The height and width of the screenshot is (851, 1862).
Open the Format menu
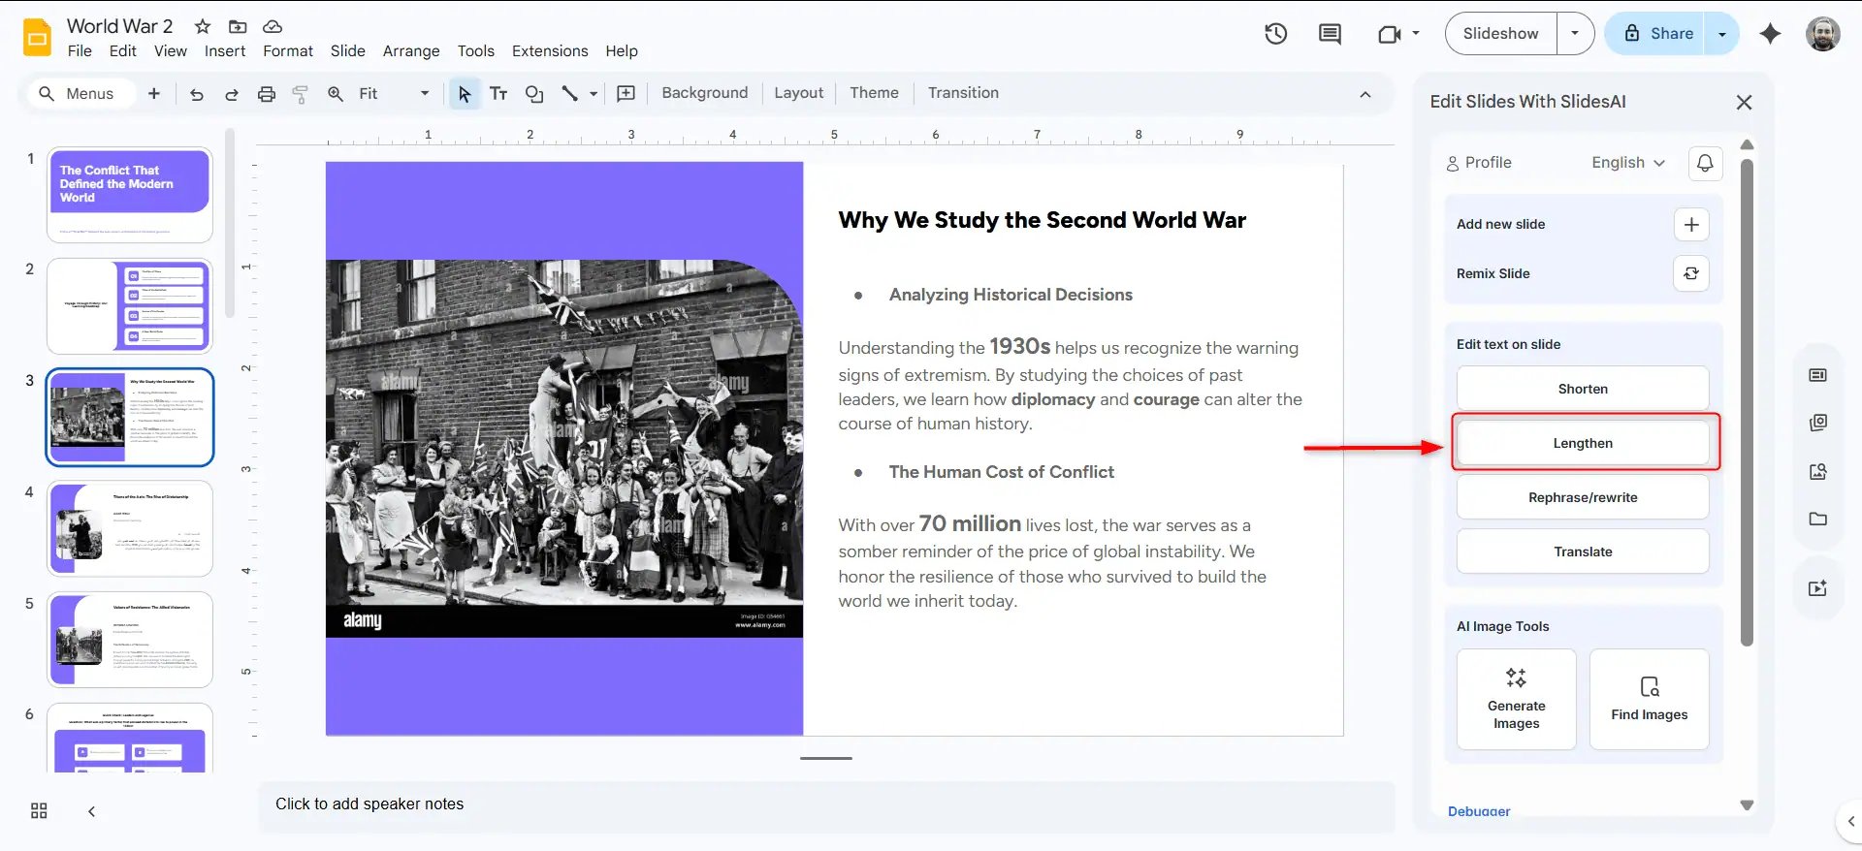point(288,51)
